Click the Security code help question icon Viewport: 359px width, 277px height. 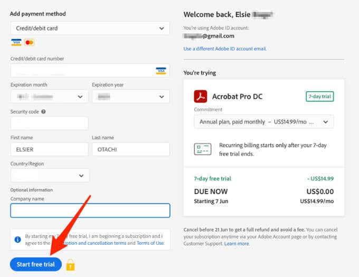(43, 112)
